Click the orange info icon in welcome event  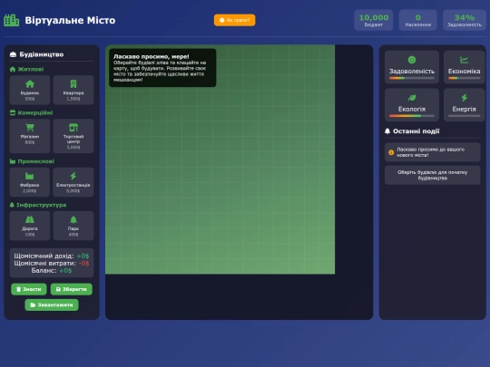pos(391,152)
